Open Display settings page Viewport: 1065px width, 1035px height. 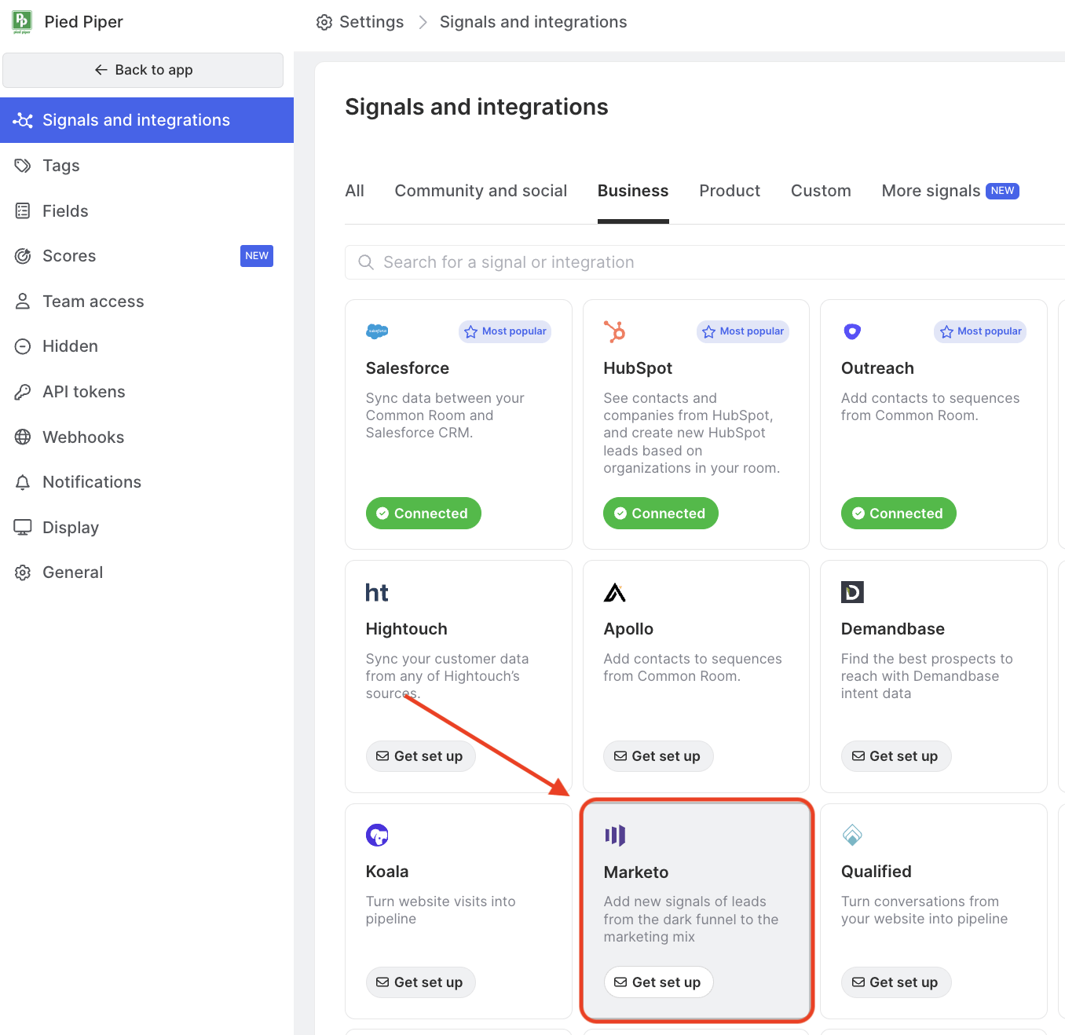tap(147, 528)
